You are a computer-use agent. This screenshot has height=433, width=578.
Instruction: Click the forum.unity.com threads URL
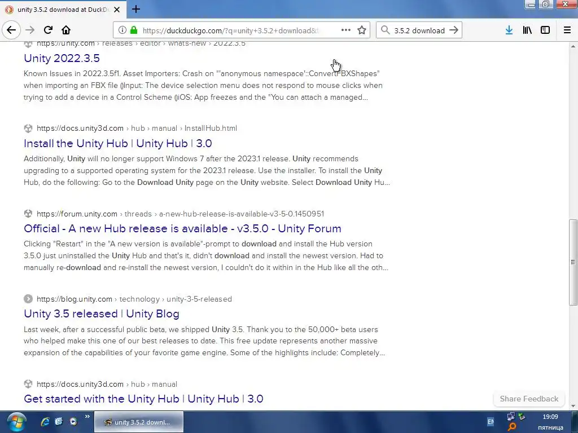[180, 214]
